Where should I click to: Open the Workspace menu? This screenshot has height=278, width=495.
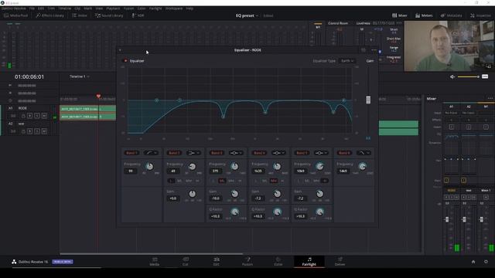tap(174, 8)
